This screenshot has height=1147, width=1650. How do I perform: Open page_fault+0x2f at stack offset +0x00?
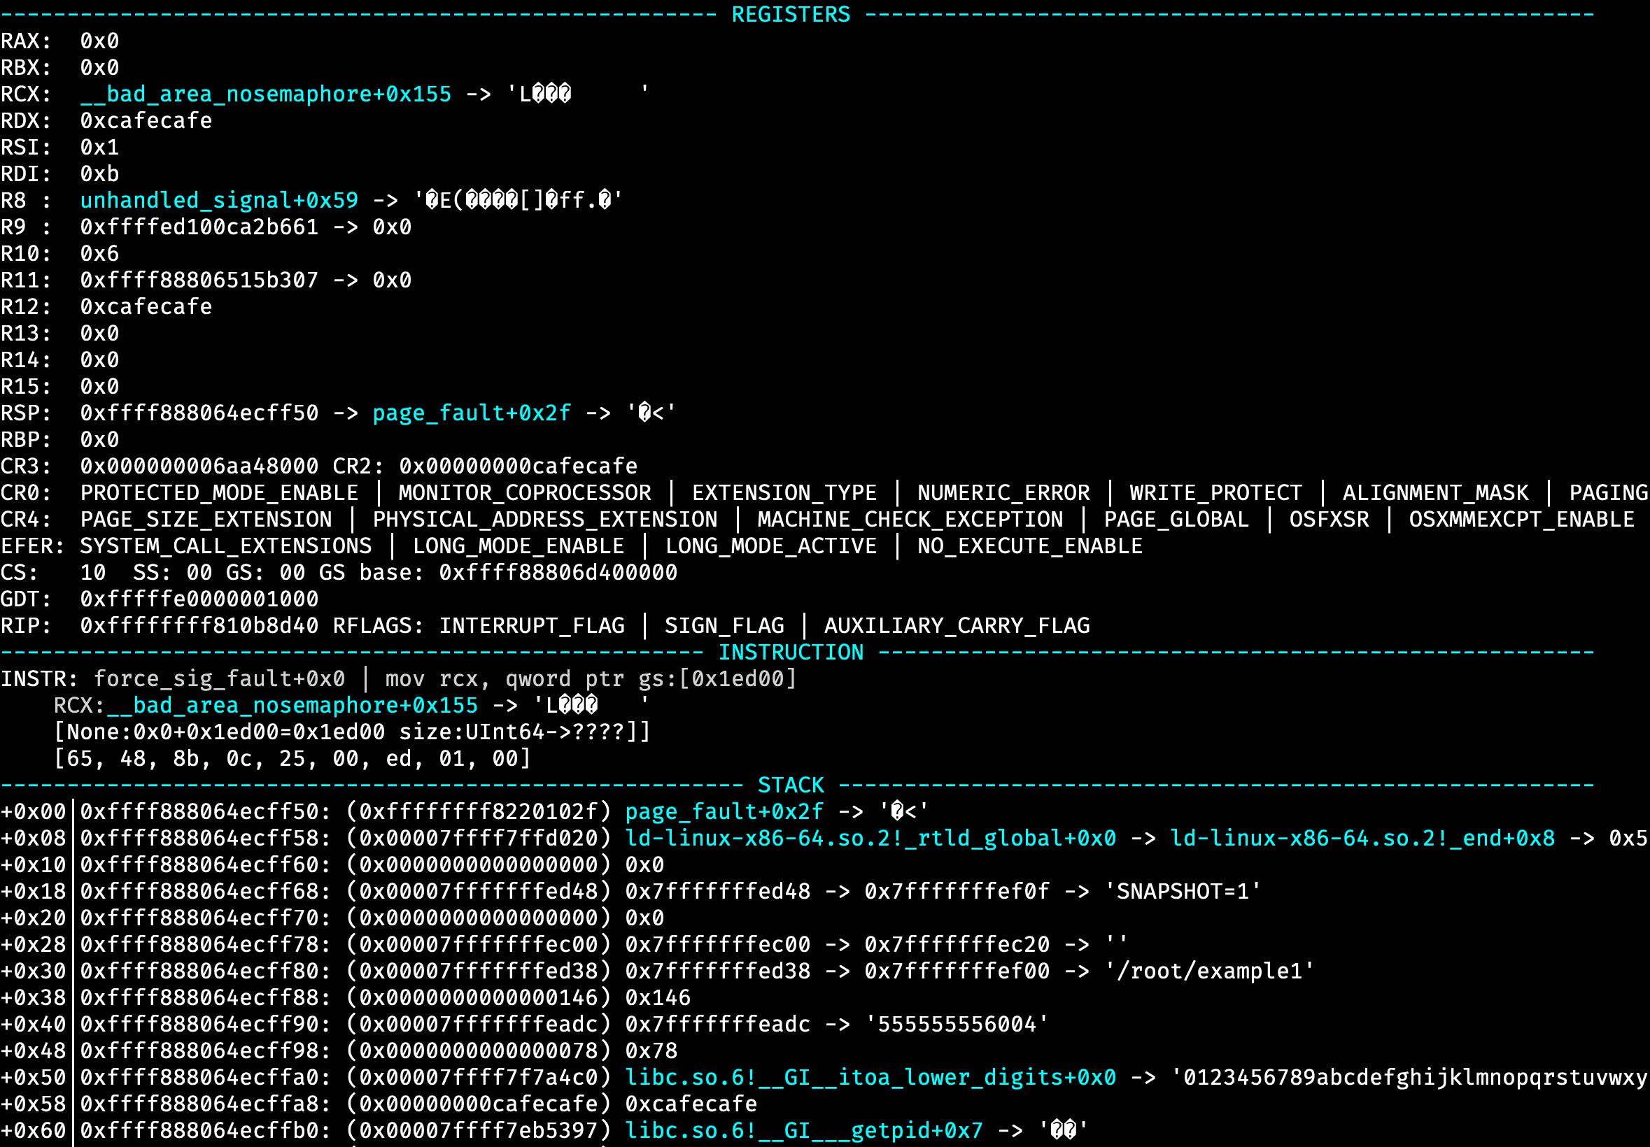click(722, 811)
